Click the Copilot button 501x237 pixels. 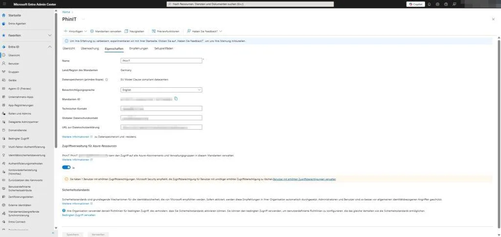coord(415,4)
